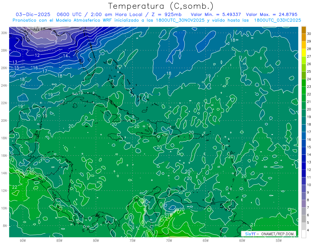Click the legend scale label "4"

pos(308,230)
